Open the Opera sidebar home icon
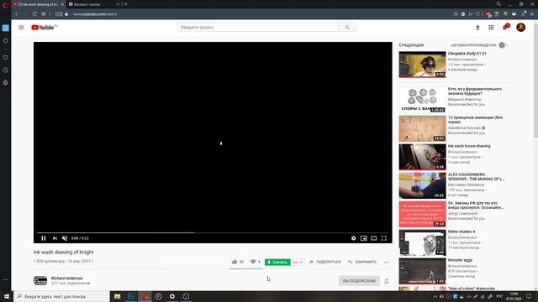 [x=6, y=41]
